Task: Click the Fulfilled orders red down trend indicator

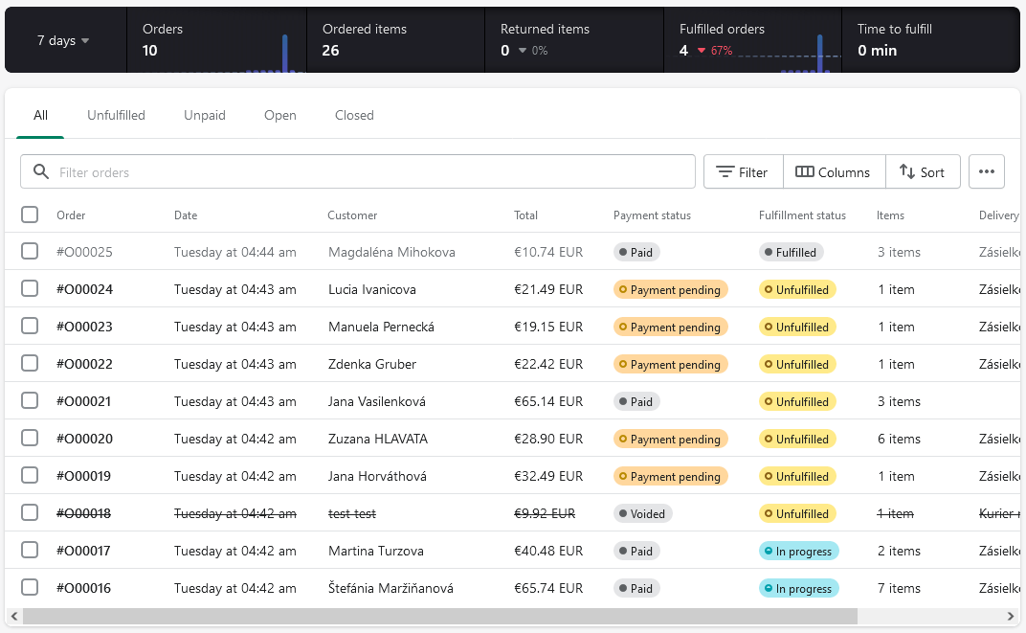Action: (x=702, y=51)
